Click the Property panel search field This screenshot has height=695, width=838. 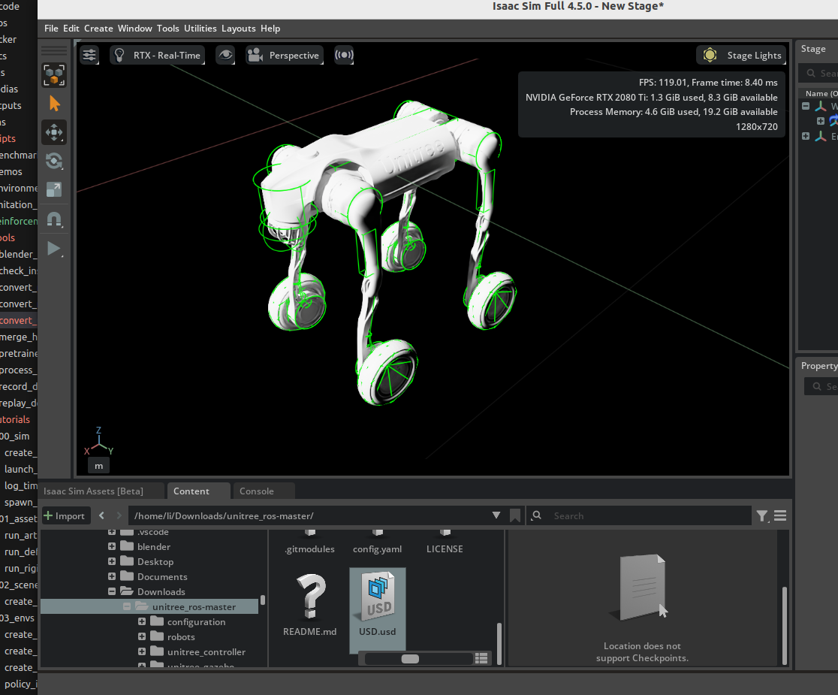coord(822,386)
